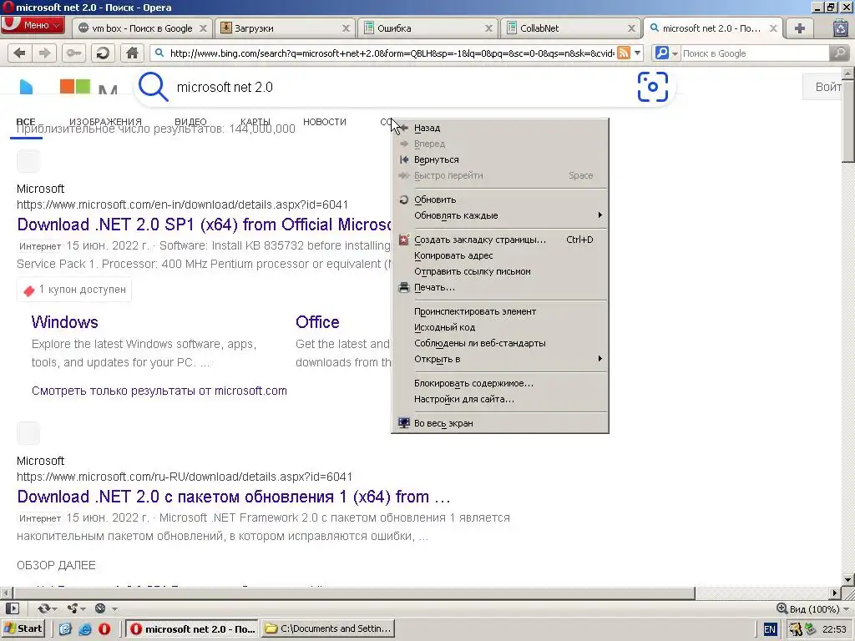Screen dimensions: 855x641
Task: Switch to the Ошибка tab
Action: [427, 28]
